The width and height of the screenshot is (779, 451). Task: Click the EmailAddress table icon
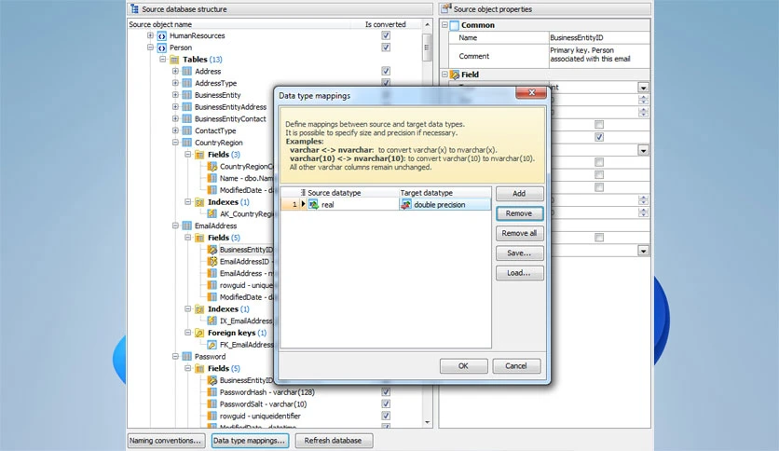point(186,226)
